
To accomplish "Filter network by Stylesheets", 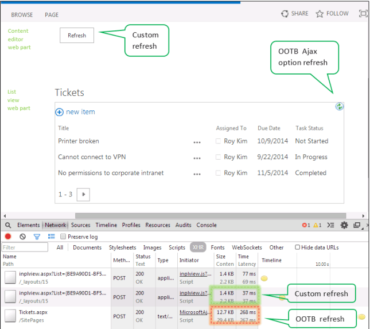I will click(x=122, y=247).
